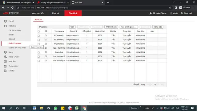Select the D5 thanh thai checkbox
This screenshot has height=111, width=197.
39,52
